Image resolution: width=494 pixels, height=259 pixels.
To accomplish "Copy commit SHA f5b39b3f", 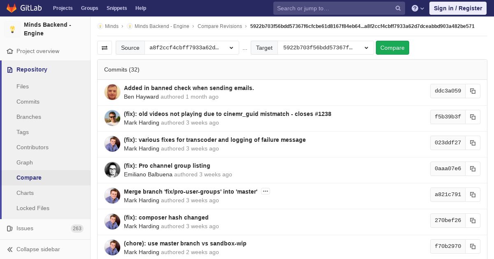I will tap(473, 117).
